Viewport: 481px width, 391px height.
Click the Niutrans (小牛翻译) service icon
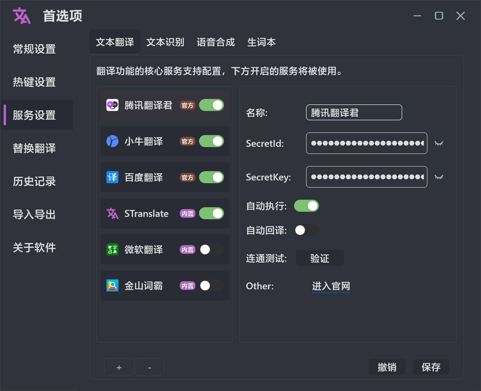pyautogui.click(x=112, y=141)
